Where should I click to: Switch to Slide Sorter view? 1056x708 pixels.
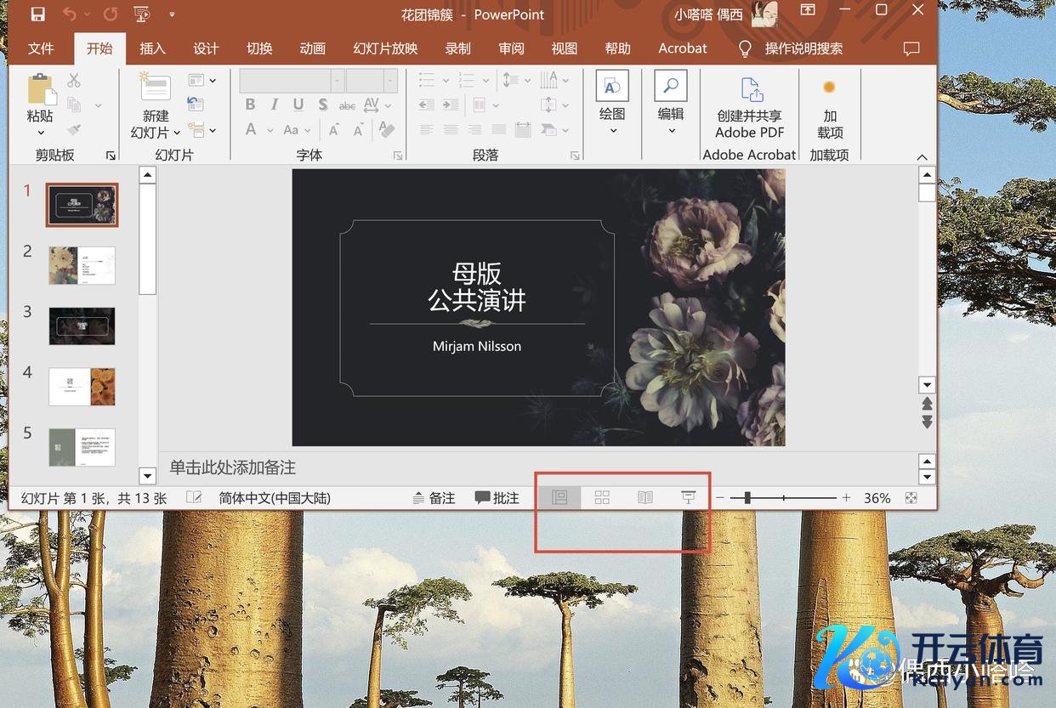[602, 498]
